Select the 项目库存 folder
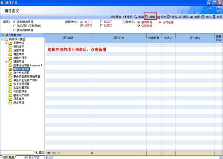Viewport: 223px width, 159px height. click(x=19, y=99)
